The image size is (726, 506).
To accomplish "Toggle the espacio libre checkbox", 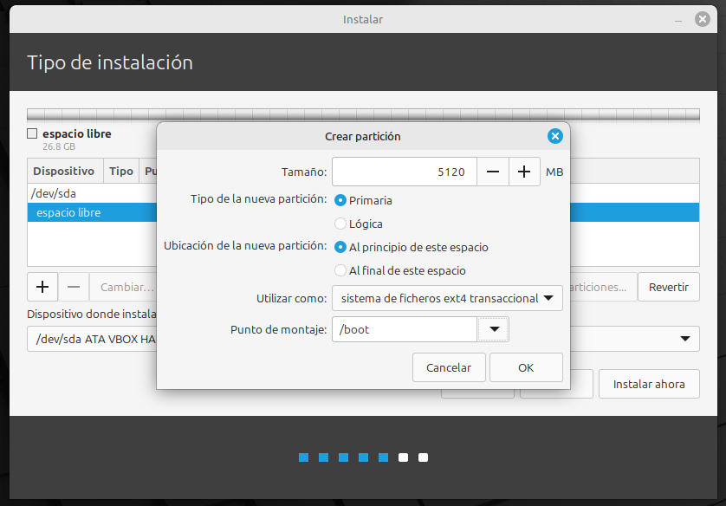I will click(32, 134).
